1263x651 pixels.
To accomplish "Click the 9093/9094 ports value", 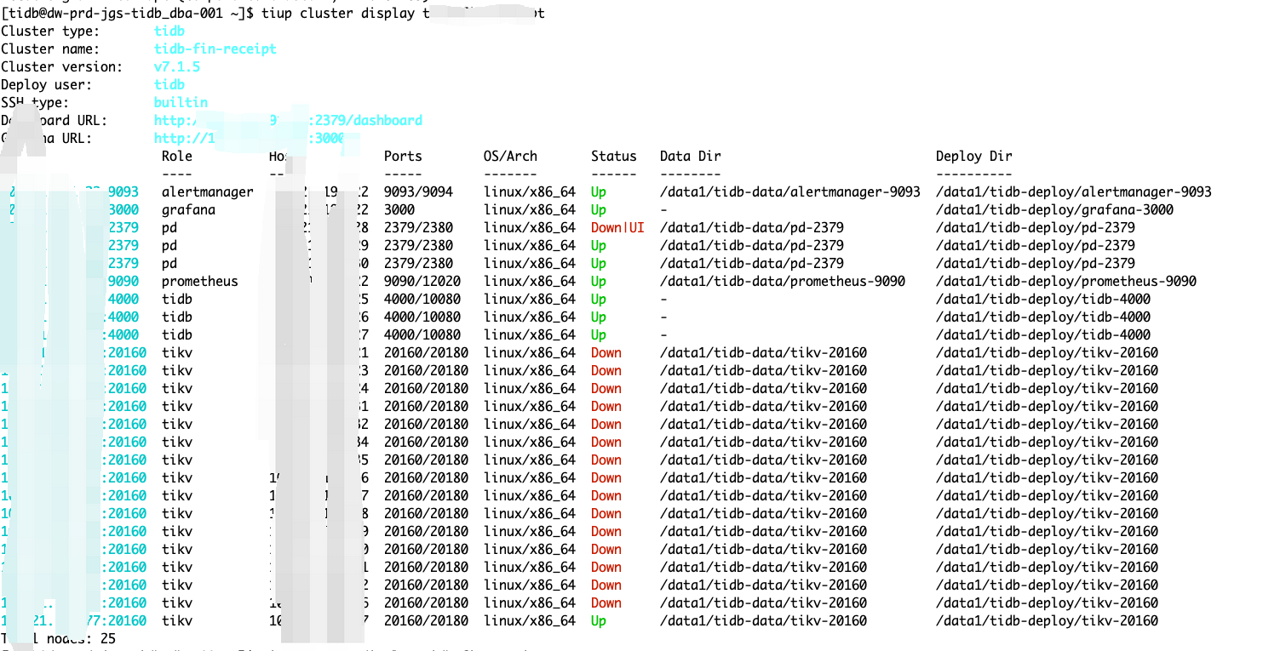I will (418, 192).
